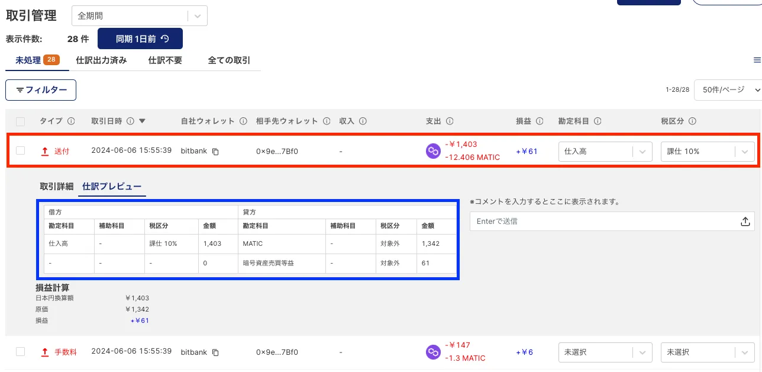Click MATIC token icon in 送付 row
762x372 pixels.
(x=434, y=151)
